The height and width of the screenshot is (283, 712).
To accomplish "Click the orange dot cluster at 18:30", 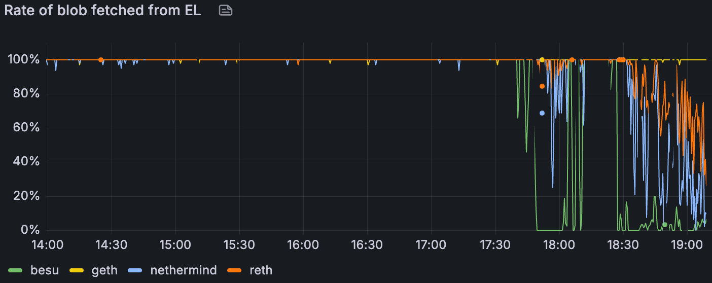I will coord(621,60).
